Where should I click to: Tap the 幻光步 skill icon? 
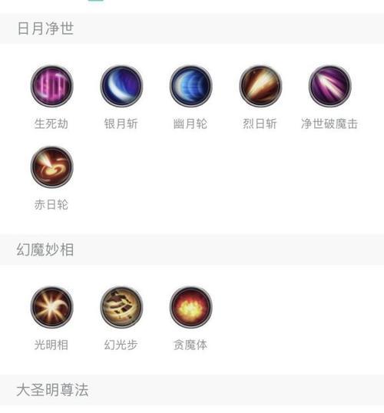tap(121, 307)
